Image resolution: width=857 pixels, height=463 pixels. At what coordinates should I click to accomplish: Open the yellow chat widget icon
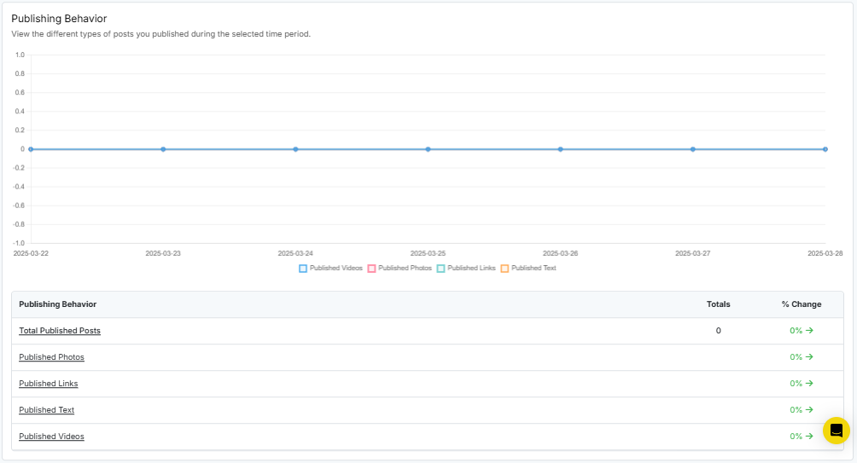[x=837, y=431]
